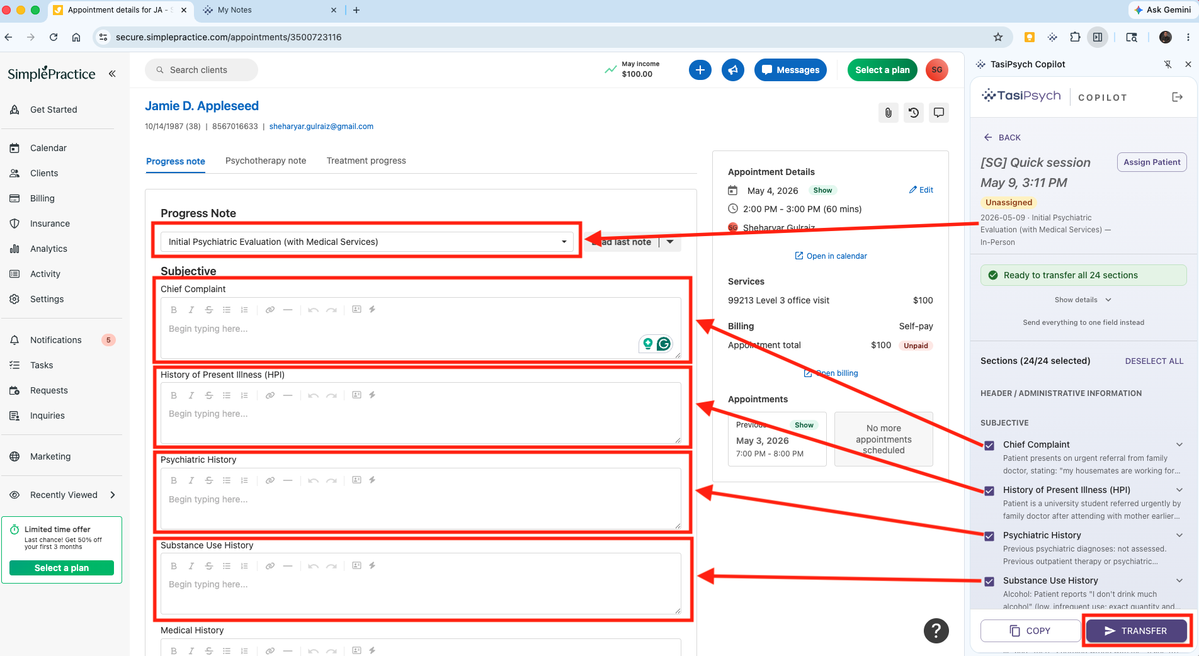Open Messages
Image resolution: width=1199 pixels, height=656 pixels.
(x=790, y=70)
